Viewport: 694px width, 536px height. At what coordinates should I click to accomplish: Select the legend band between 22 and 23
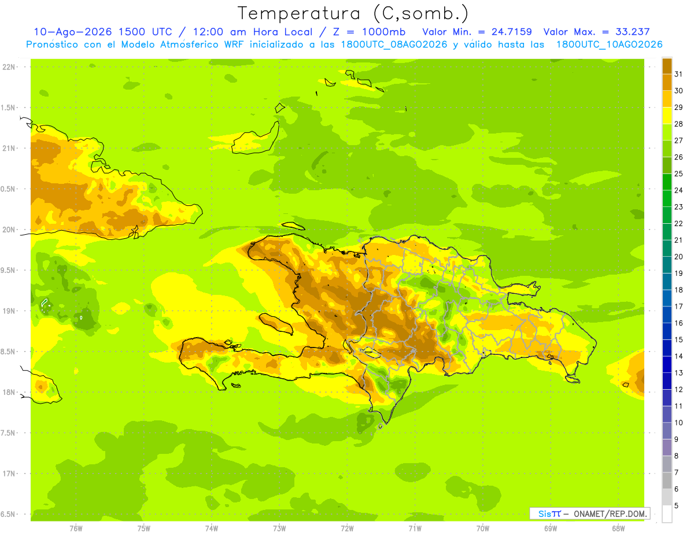coord(667,215)
